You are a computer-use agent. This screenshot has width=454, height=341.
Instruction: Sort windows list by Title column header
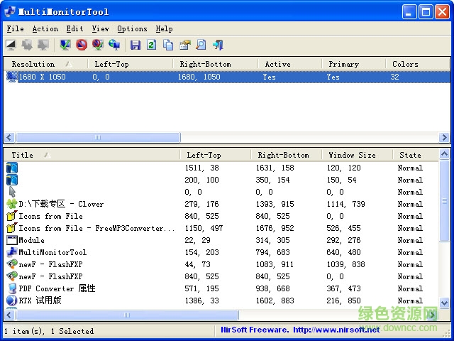(23, 155)
